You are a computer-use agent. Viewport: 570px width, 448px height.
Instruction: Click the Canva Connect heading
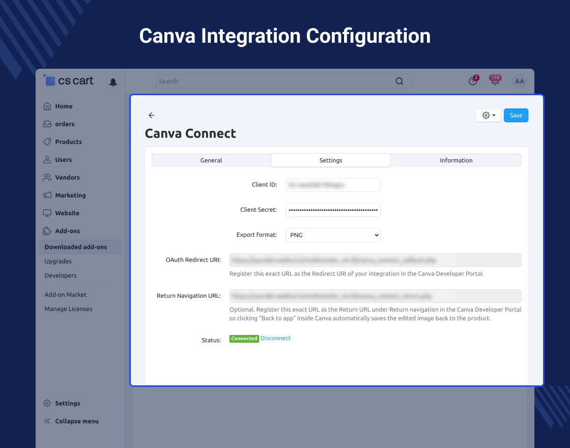[x=190, y=133]
